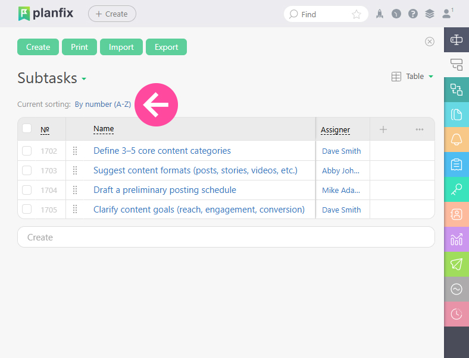Close the Subtasks panel with the X
The width and height of the screenshot is (469, 358).
pyautogui.click(x=430, y=42)
